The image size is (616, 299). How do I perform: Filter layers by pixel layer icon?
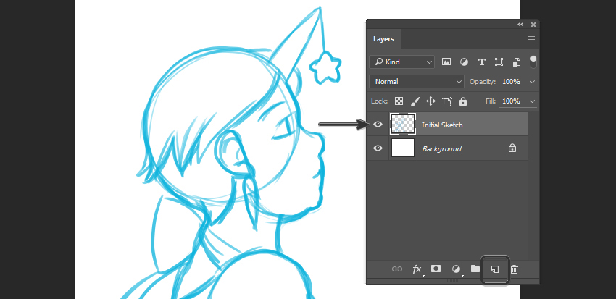446,62
